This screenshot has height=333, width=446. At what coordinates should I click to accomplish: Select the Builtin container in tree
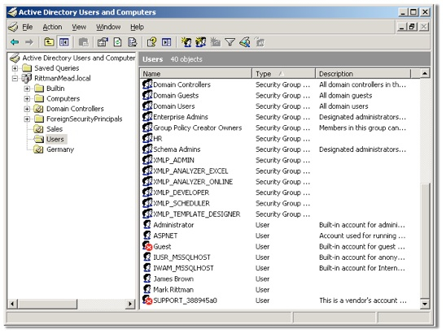[55, 89]
